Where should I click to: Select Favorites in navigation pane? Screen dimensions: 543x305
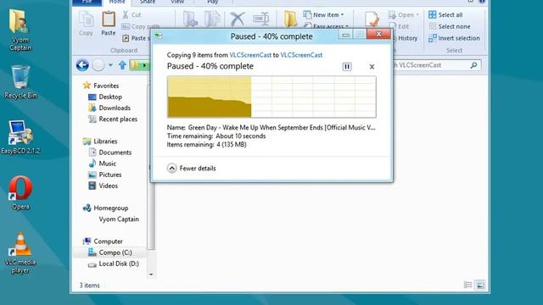[x=101, y=86]
